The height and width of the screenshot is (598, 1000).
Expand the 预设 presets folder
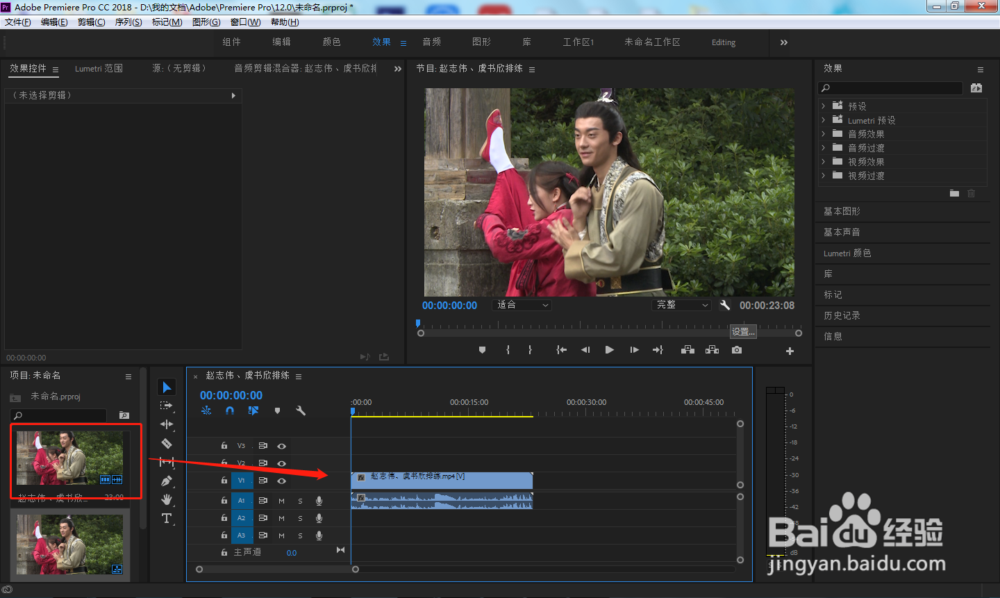[823, 106]
